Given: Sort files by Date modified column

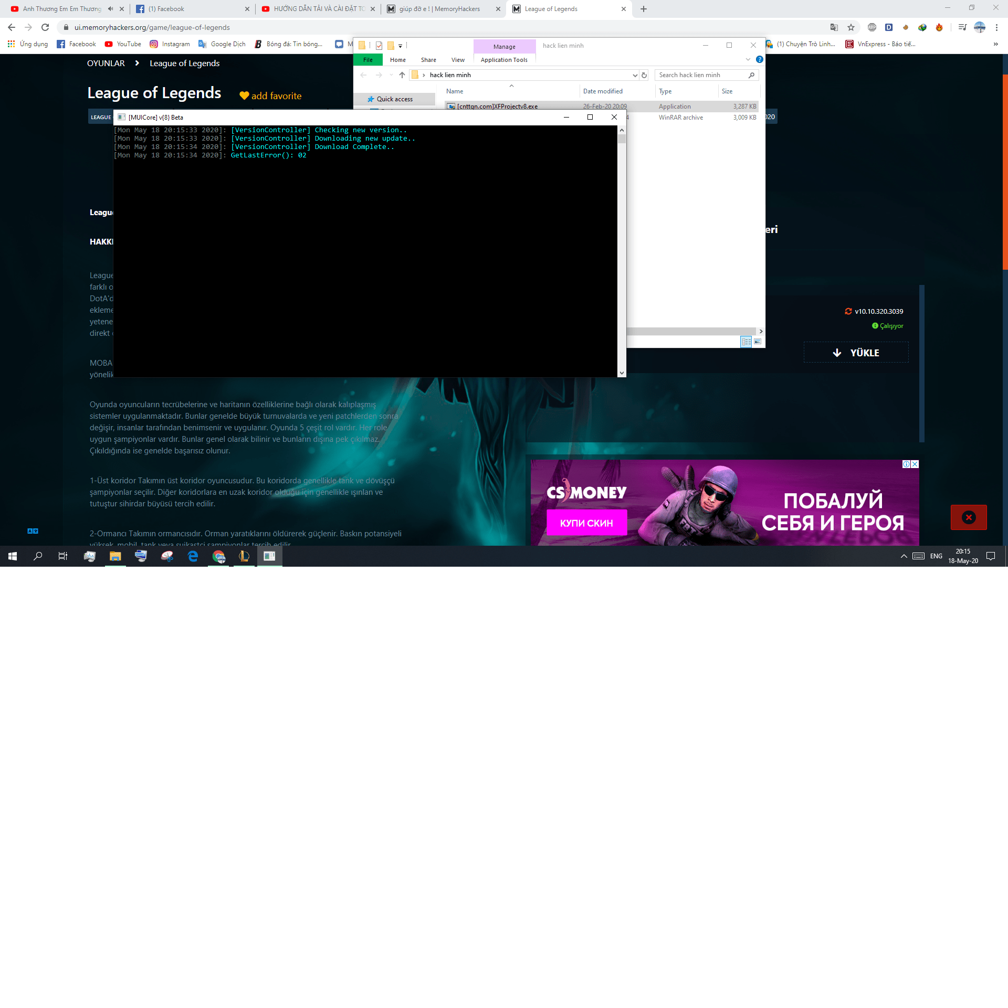Looking at the screenshot, I should pyautogui.click(x=603, y=91).
